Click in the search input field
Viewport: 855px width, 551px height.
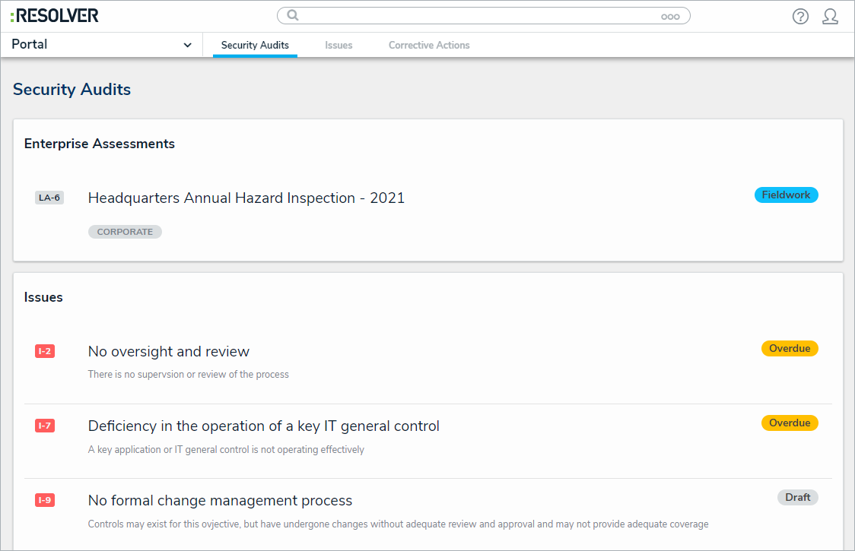pyautogui.click(x=479, y=16)
